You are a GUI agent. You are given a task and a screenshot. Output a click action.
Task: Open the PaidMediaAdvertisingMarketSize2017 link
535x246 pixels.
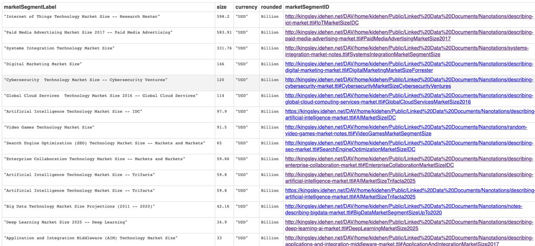[x=409, y=35]
